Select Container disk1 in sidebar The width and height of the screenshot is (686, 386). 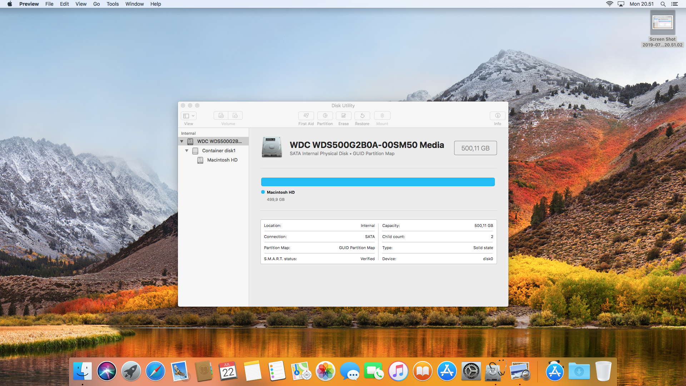pyautogui.click(x=218, y=151)
